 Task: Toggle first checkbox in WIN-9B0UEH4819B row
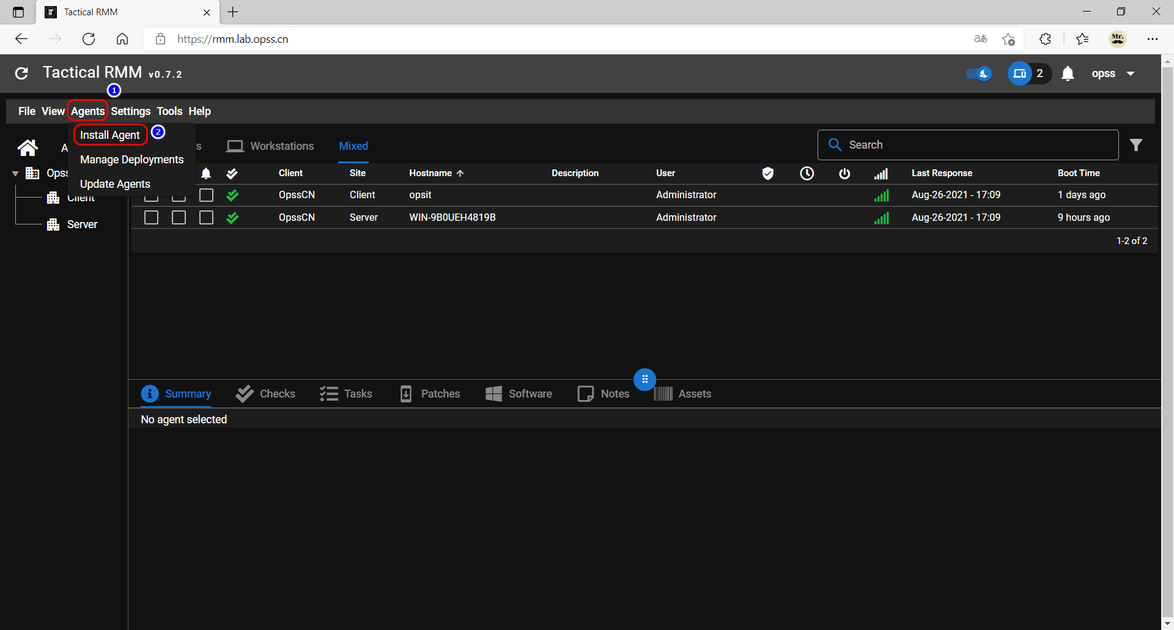[152, 218]
